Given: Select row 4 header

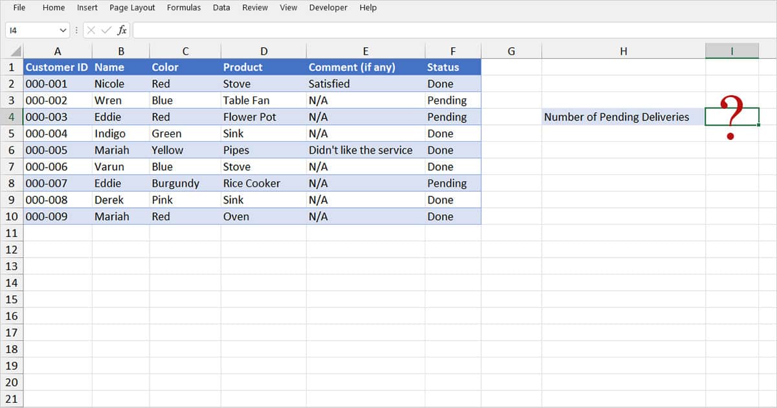Looking at the screenshot, I should coord(11,117).
